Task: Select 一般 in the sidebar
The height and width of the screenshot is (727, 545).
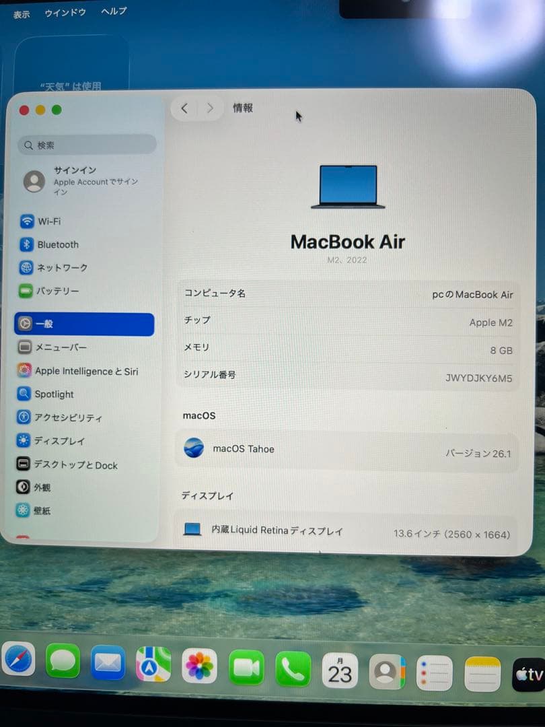Action: click(84, 324)
